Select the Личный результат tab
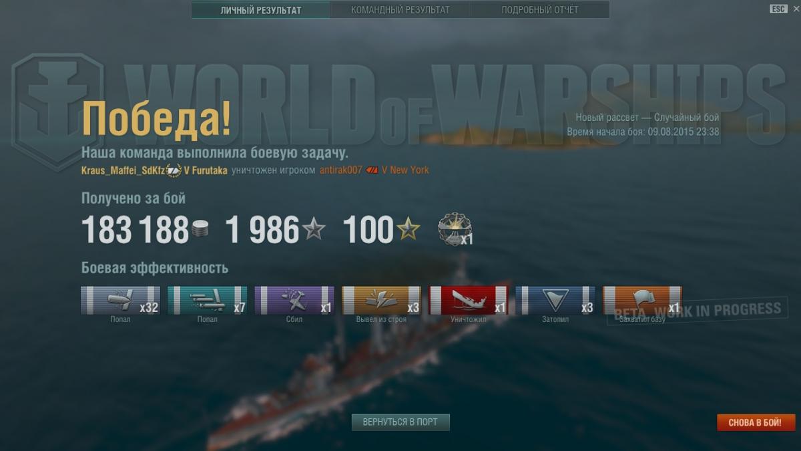This screenshot has width=801, height=451. click(260, 10)
